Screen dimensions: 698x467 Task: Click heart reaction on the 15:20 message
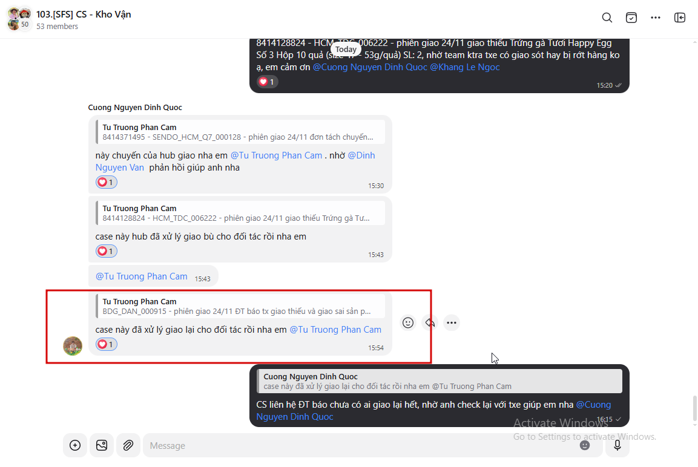click(267, 82)
